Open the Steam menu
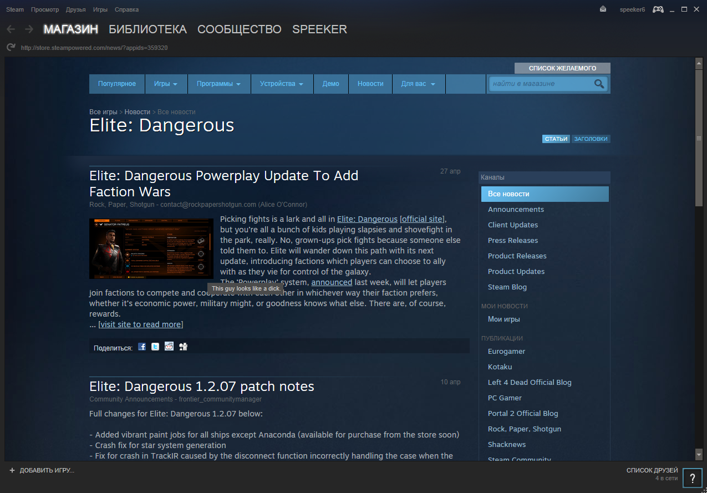Screen dimensions: 707x493 click(15, 9)
